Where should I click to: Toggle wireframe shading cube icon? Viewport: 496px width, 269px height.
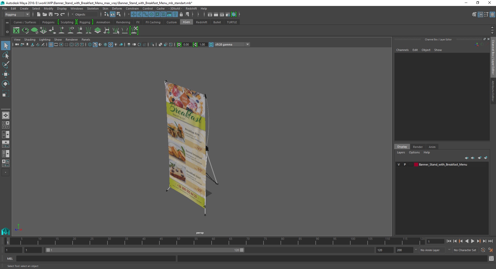(90, 44)
